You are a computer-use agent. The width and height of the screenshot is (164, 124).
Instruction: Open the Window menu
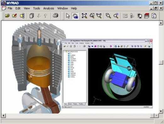(x=63, y=8)
